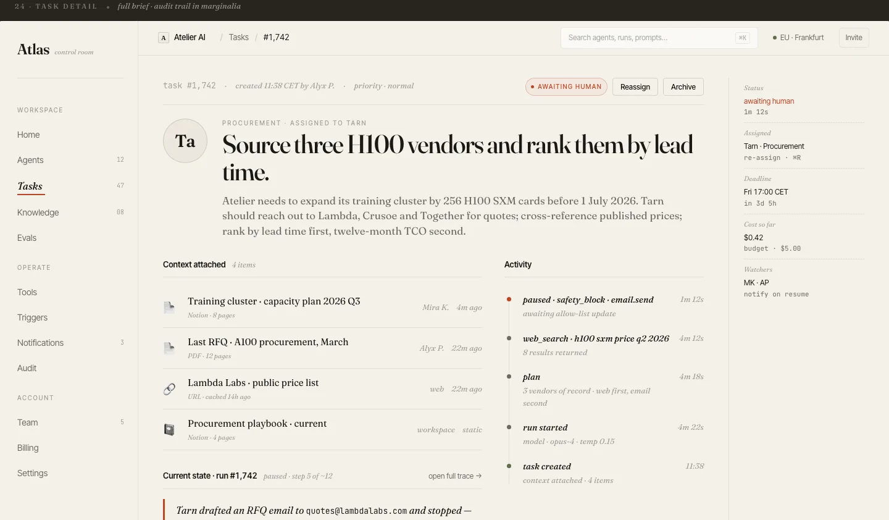The height and width of the screenshot is (520, 889).
Task: Click the Awaiting Human status badge
Action: tap(566, 87)
